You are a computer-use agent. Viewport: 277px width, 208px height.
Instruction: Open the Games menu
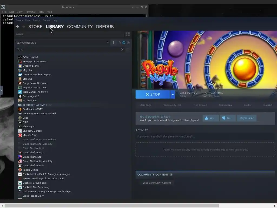(x=47, y=20)
